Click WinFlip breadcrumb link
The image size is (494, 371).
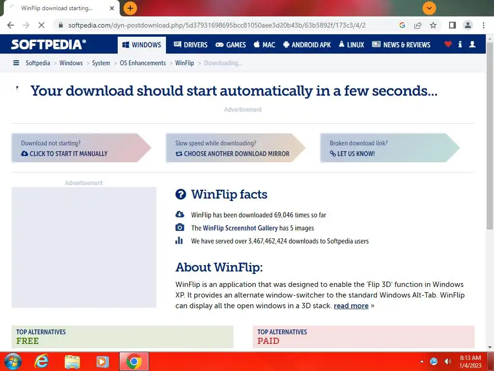coord(185,63)
